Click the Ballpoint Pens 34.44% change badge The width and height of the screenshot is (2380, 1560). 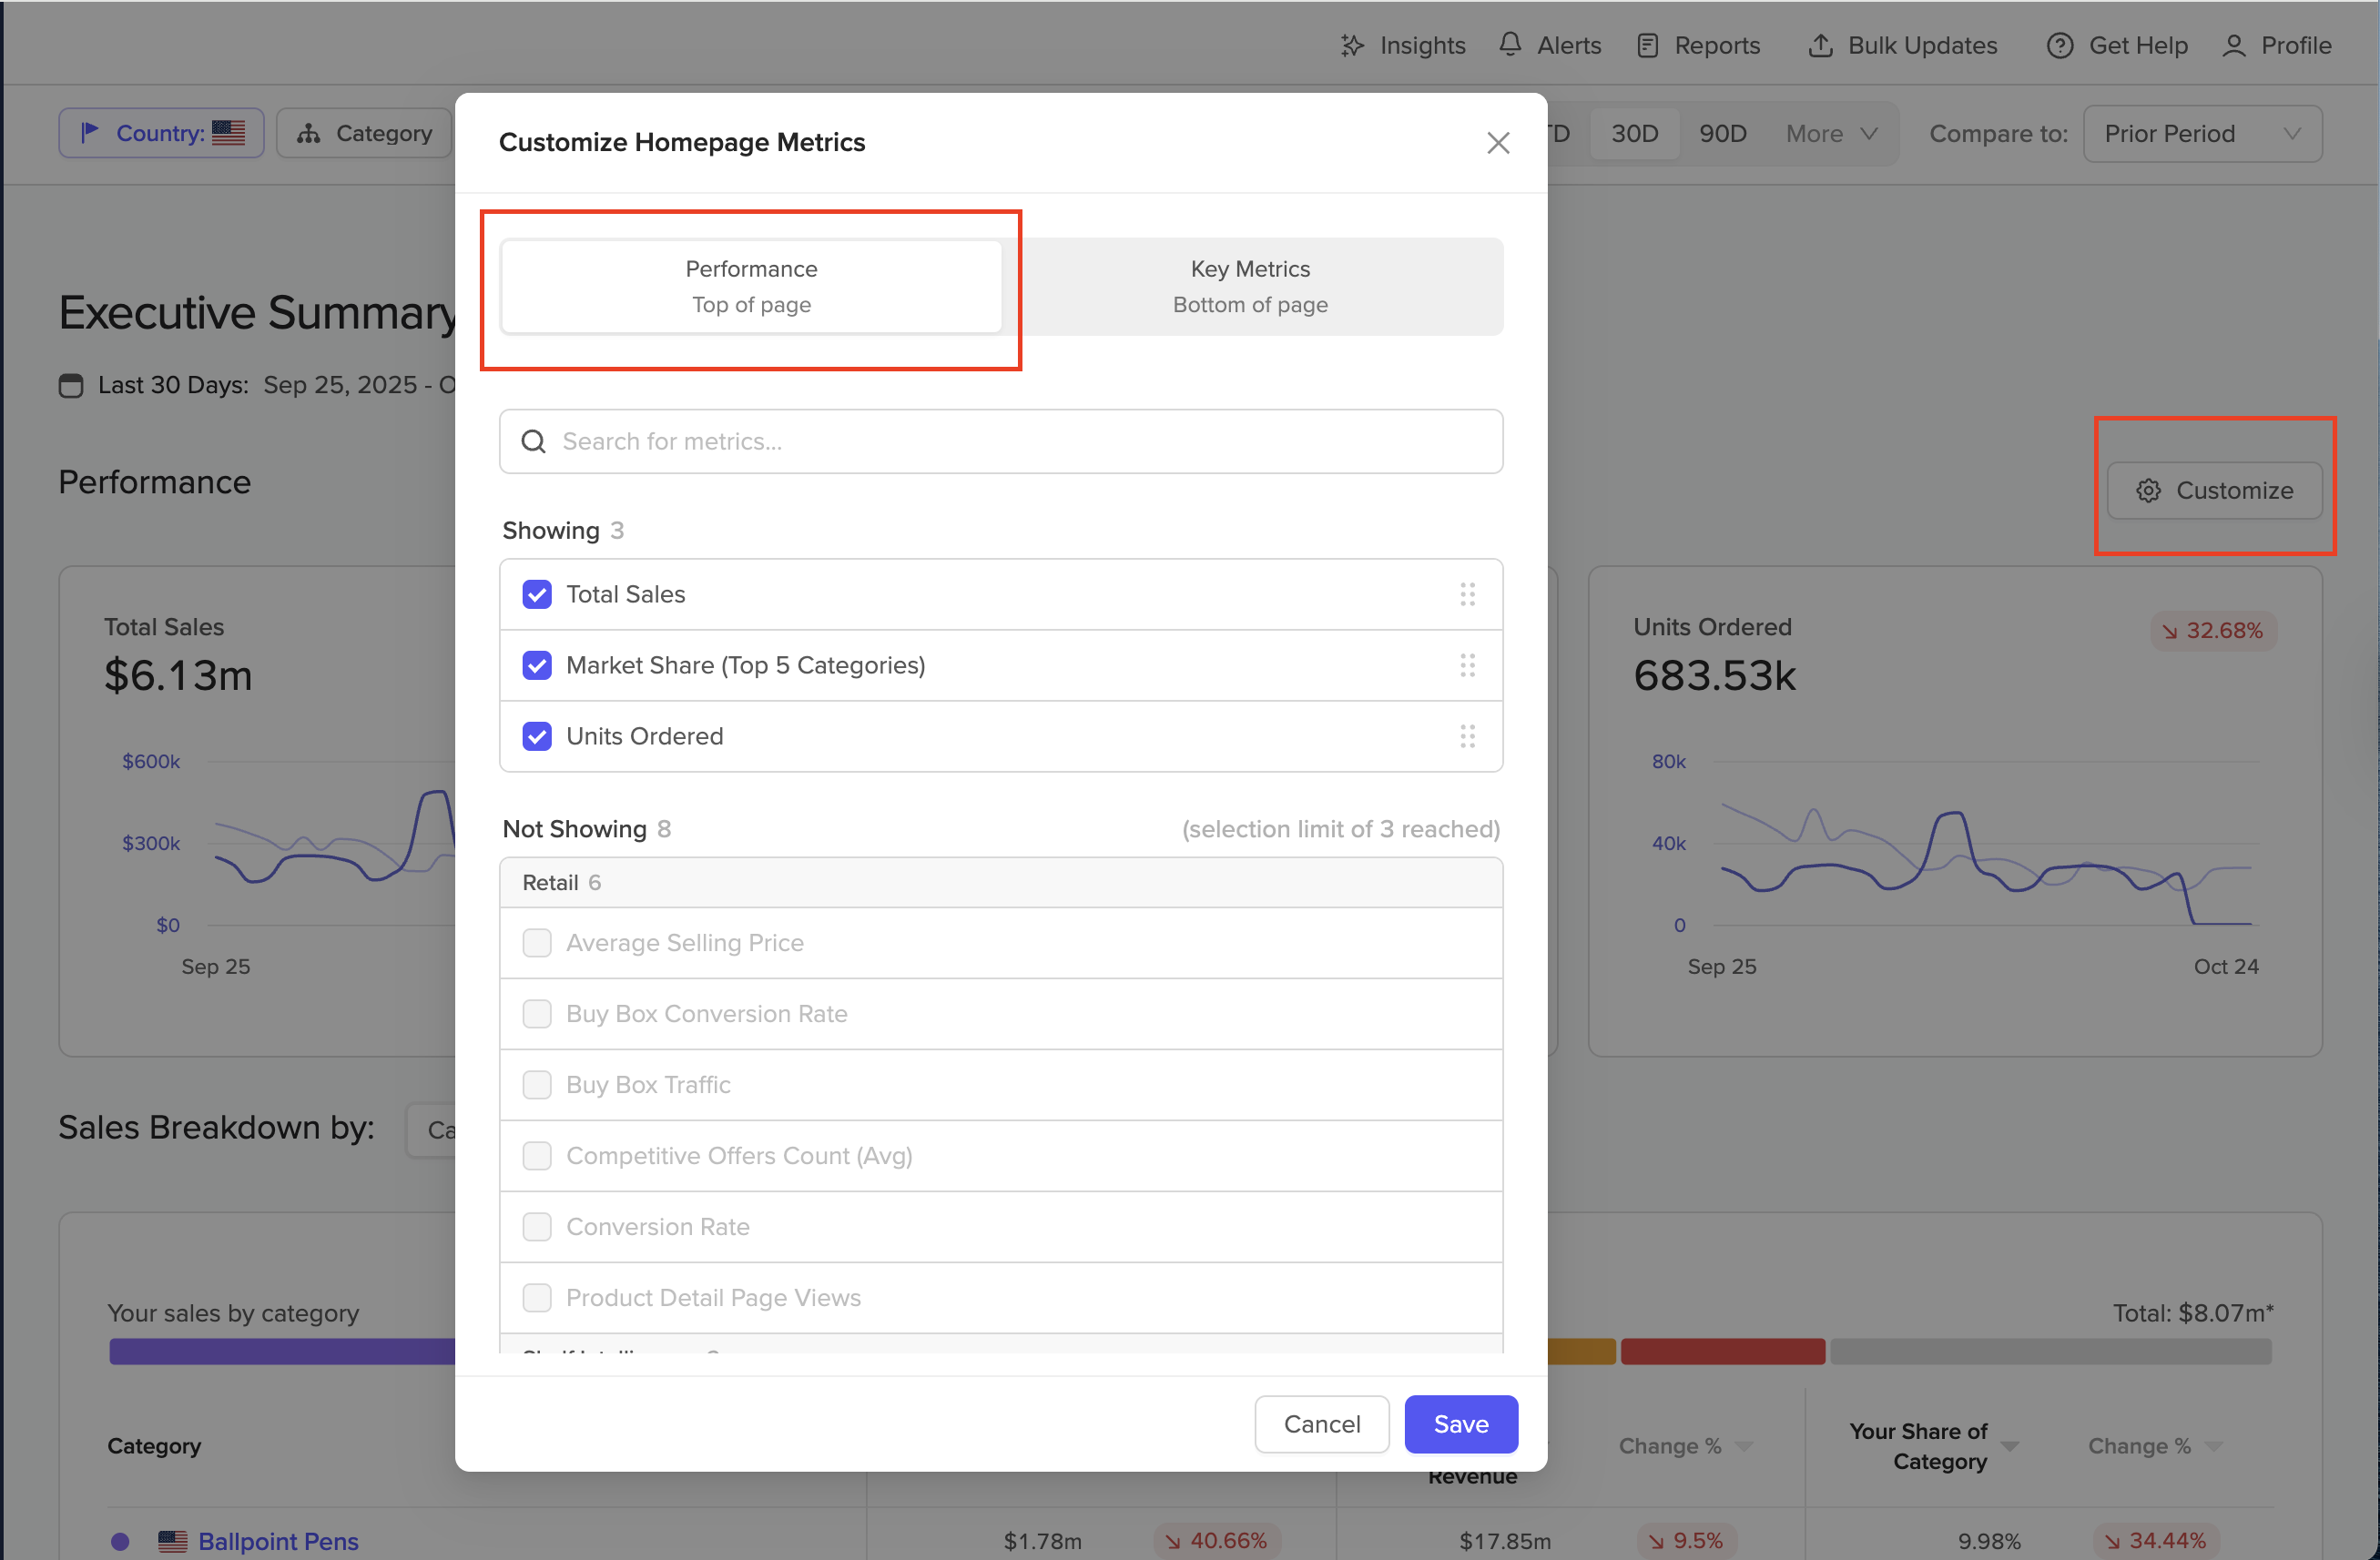[x=2154, y=1540]
